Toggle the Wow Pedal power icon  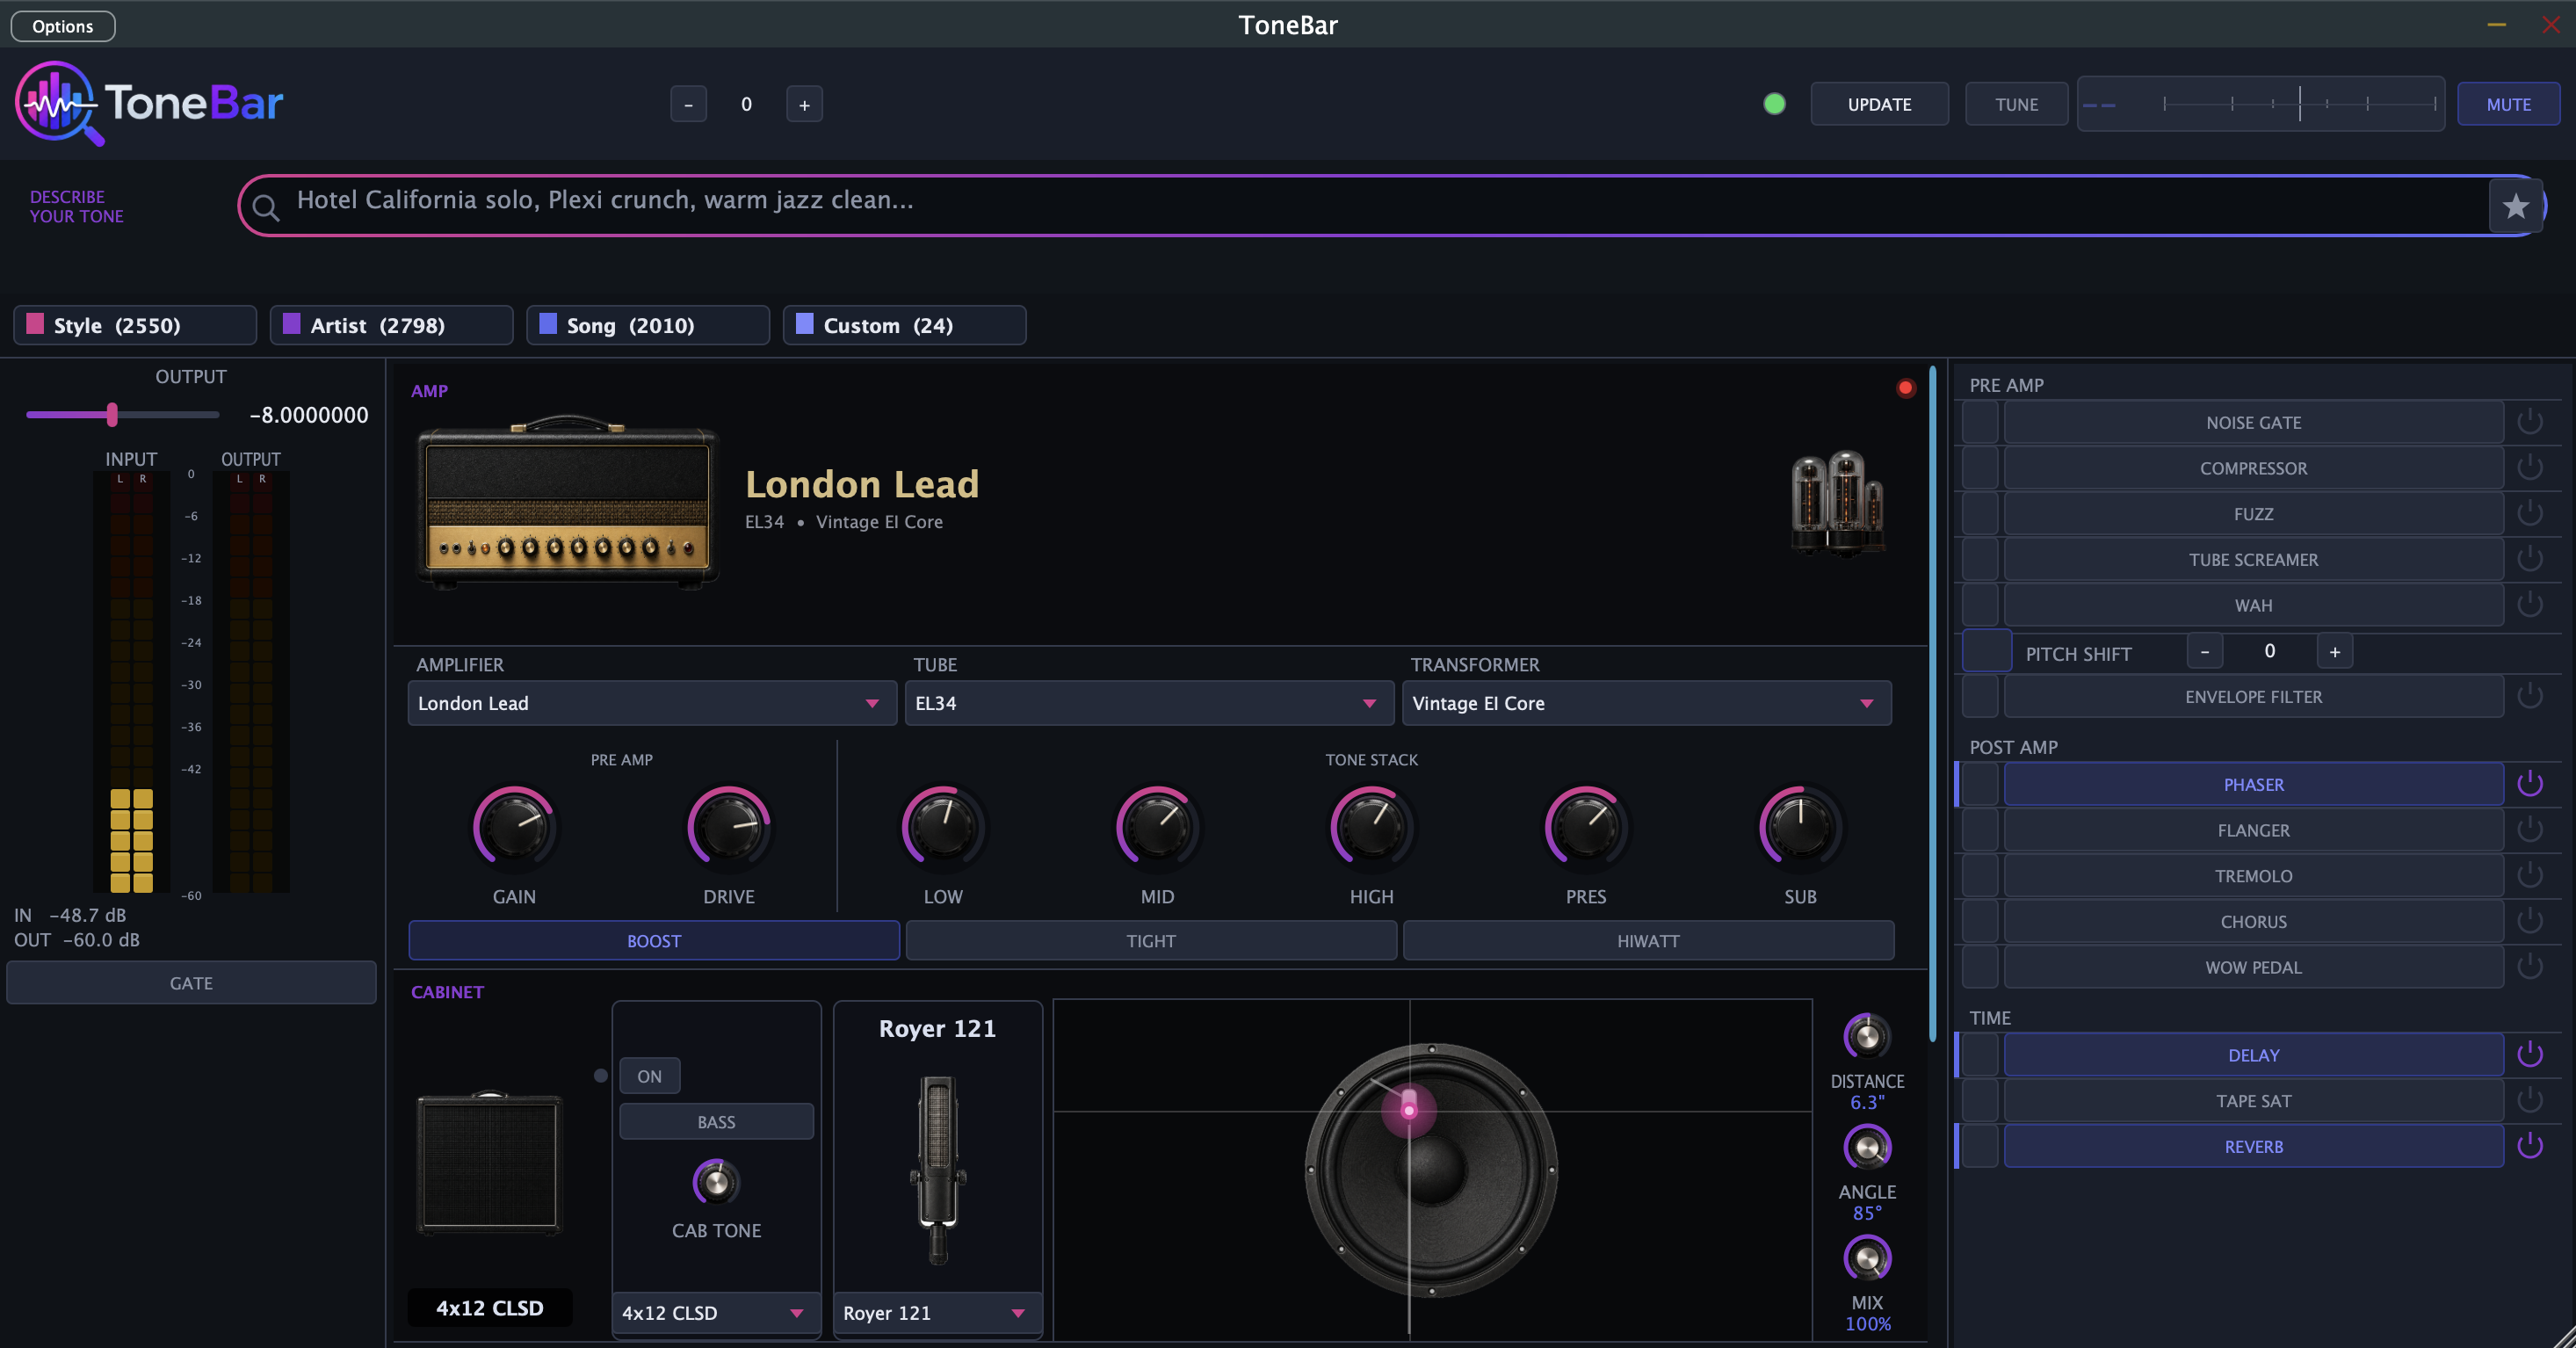pyautogui.click(x=2529, y=966)
